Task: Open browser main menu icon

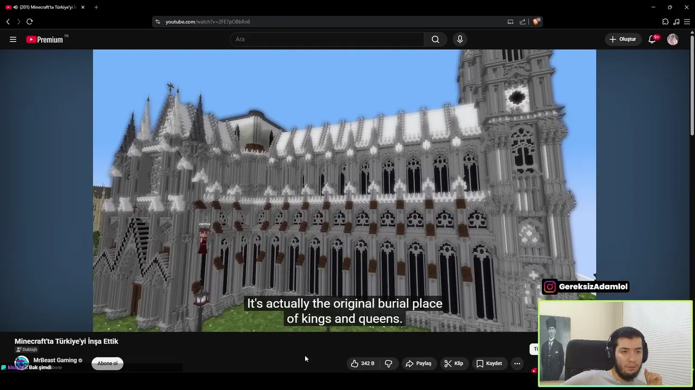Action: (687, 22)
